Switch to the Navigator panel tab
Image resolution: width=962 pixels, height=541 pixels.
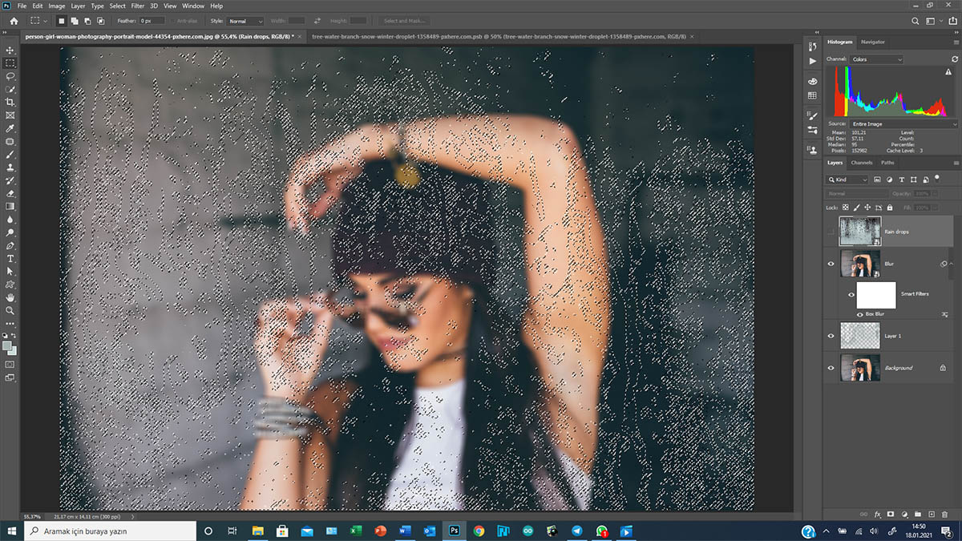[x=872, y=42]
